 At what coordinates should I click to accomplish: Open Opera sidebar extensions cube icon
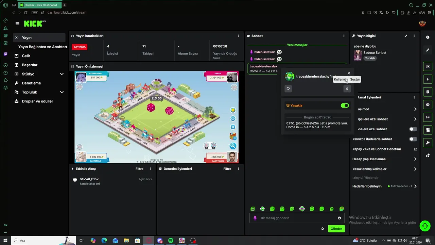(5, 80)
